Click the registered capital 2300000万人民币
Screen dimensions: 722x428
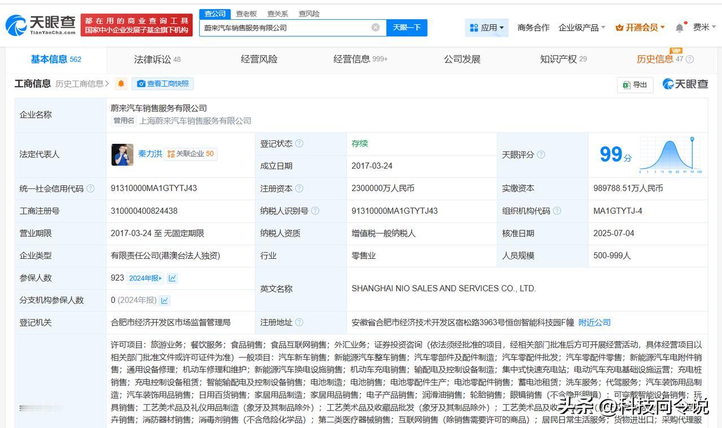click(x=383, y=188)
